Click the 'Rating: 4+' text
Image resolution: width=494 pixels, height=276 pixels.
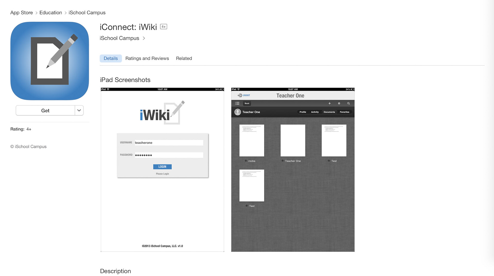click(21, 129)
